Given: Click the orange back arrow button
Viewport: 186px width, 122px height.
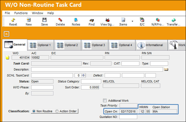Looking at the screenshot, I should tap(7, 34).
